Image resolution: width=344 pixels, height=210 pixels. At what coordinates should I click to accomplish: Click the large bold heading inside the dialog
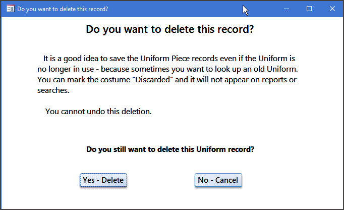169,29
